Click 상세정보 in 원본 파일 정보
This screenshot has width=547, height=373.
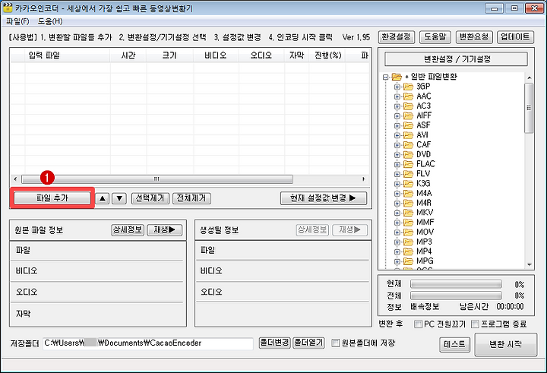[x=128, y=229]
